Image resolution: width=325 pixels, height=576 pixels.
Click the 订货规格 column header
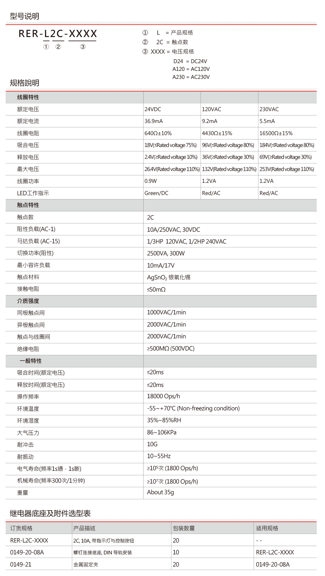point(21,528)
